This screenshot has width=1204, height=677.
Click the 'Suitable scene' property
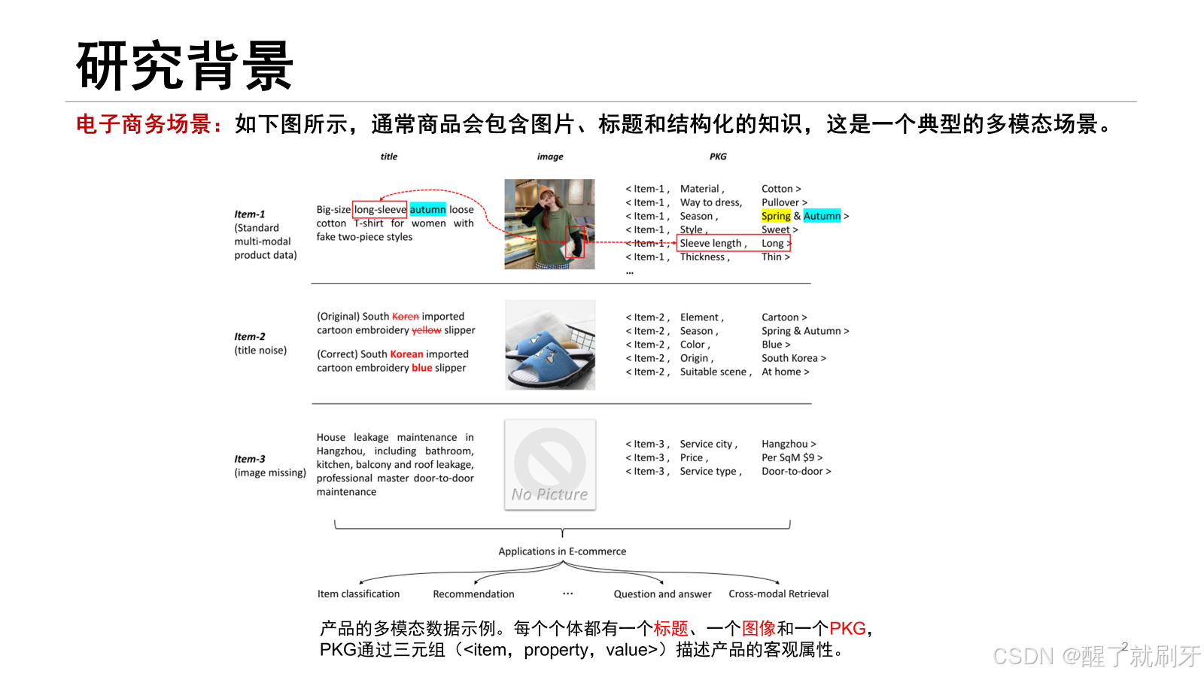pos(713,372)
